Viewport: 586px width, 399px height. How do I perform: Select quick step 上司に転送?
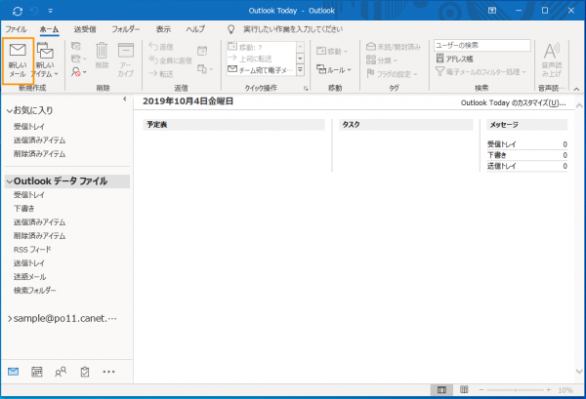point(261,59)
